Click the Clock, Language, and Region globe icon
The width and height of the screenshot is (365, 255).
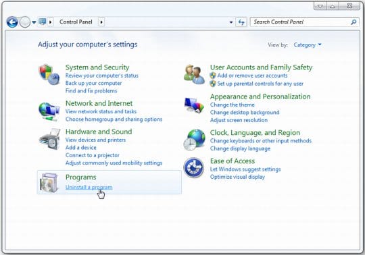coord(194,140)
